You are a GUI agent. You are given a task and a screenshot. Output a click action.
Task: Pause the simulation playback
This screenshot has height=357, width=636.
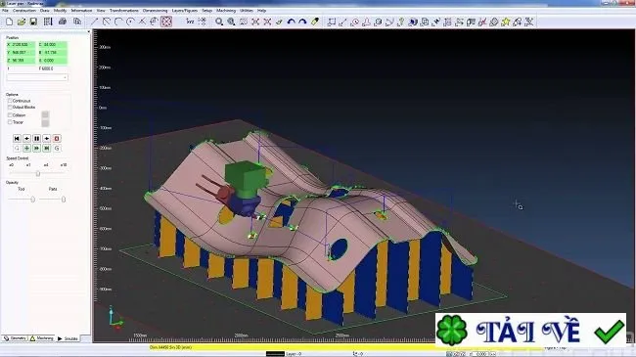tap(36, 139)
